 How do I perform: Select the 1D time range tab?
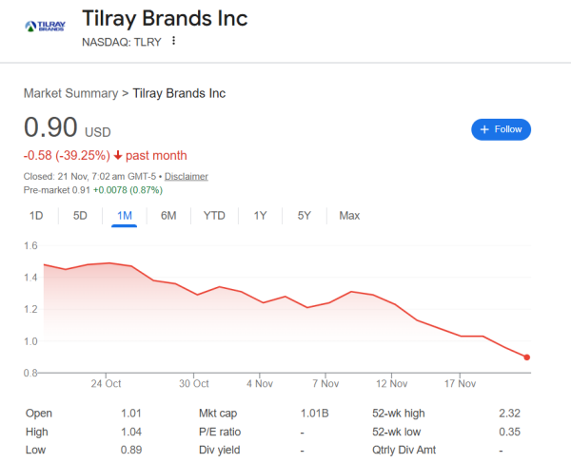[36, 216]
